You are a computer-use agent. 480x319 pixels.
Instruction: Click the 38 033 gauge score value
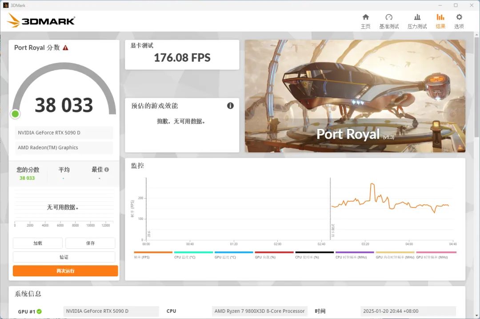coord(64,105)
